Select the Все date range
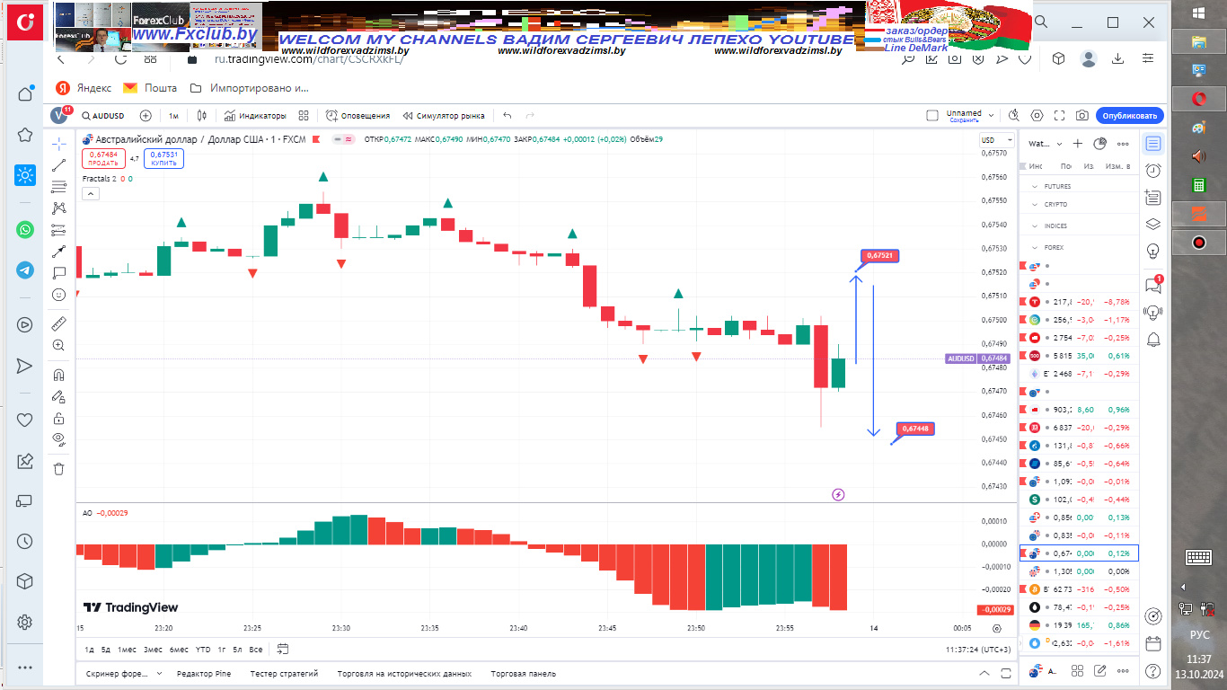 [256, 650]
